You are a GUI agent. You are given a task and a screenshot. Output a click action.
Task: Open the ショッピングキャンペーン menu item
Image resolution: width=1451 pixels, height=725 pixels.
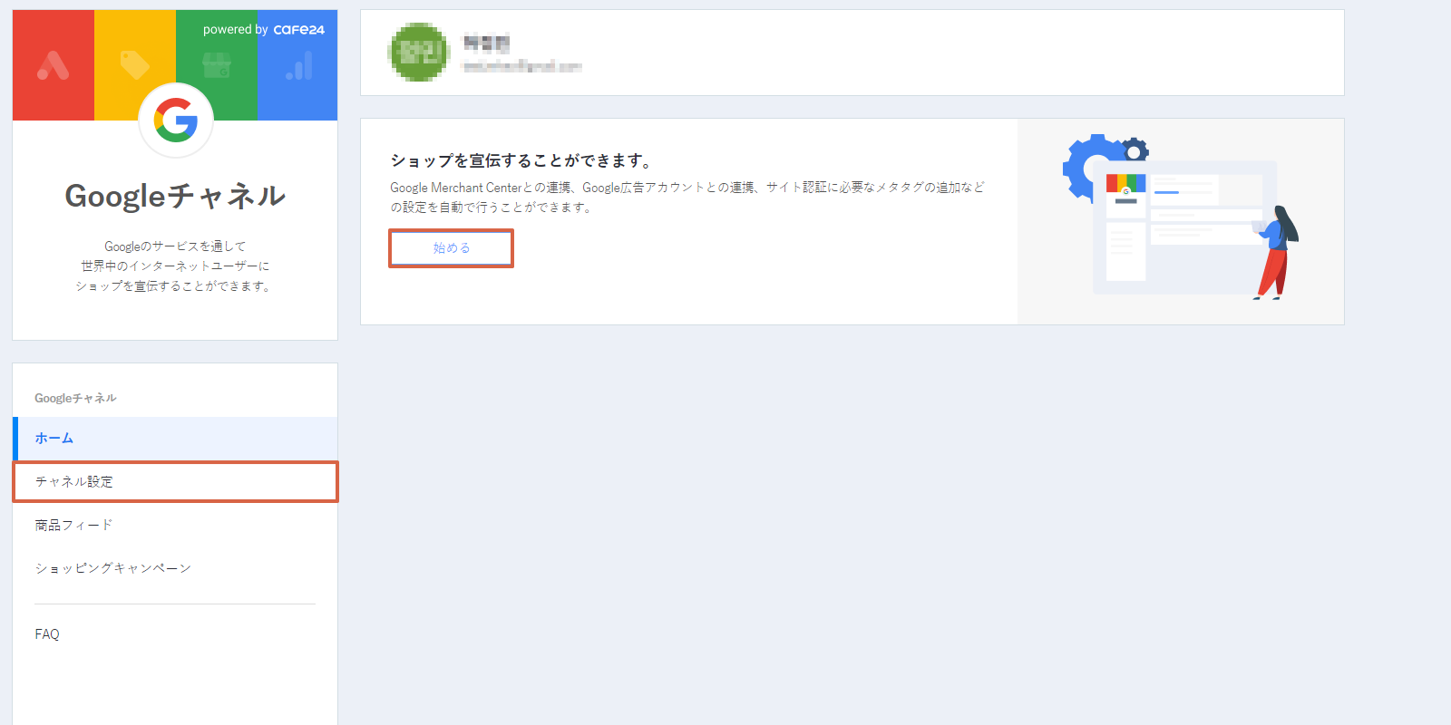click(x=176, y=568)
